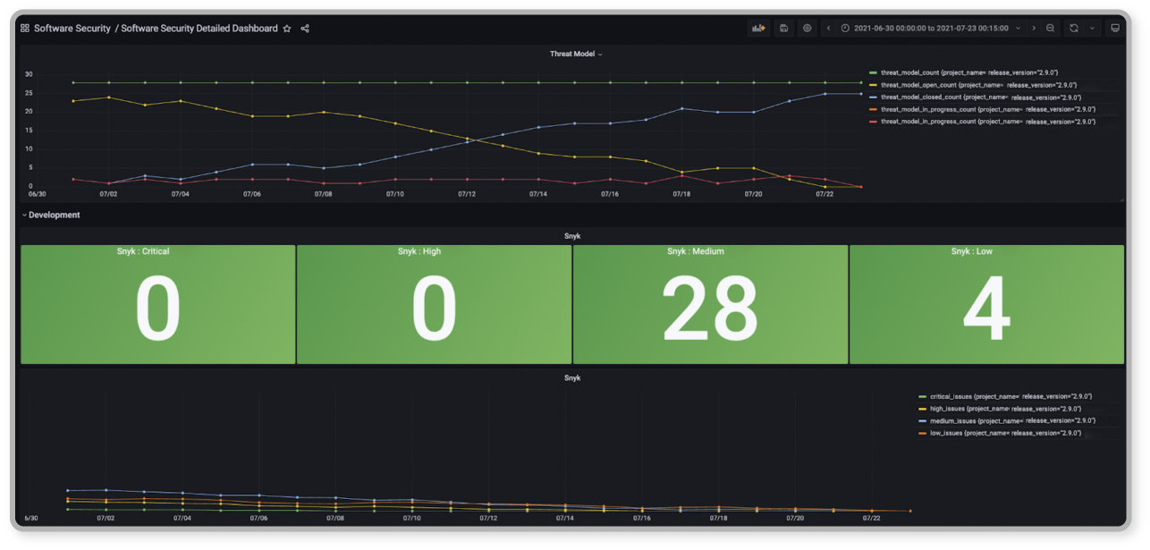Refresh the dashboard
Image resolution: width=1150 pixels, height=550 pixels.
[1074, 29]
